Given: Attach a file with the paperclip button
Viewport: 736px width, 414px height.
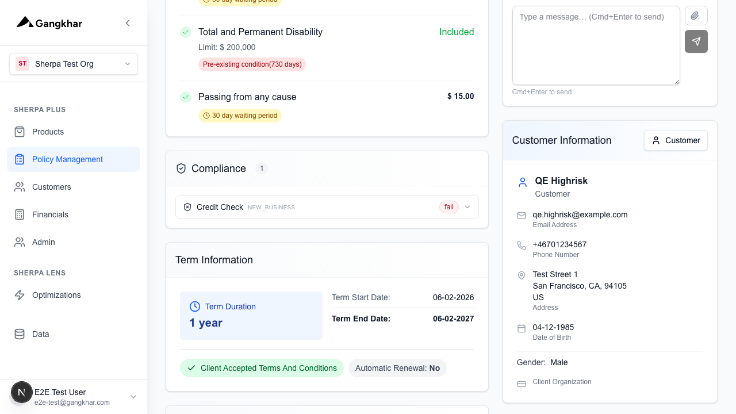Looking at the screenshot, I should pos(696,16).
